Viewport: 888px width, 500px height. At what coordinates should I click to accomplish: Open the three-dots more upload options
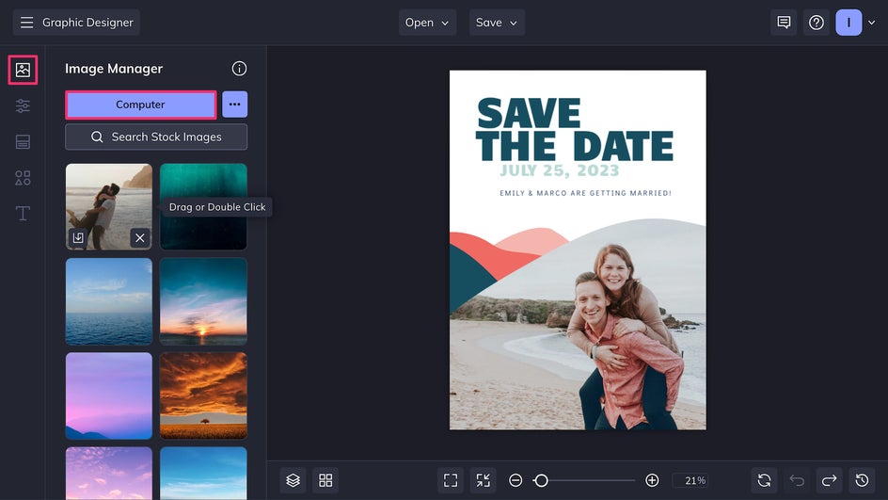tap(234, 105)
